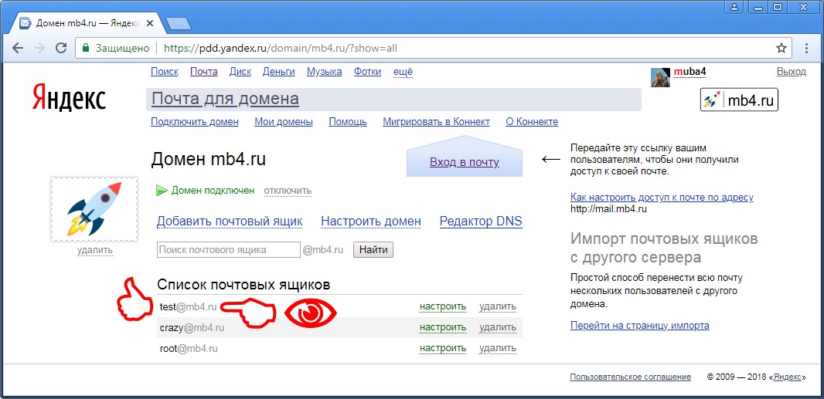The height and width of the screenshot is (399, 824).
Task: Open new browser tab button
Action: [x=179, y=24]
